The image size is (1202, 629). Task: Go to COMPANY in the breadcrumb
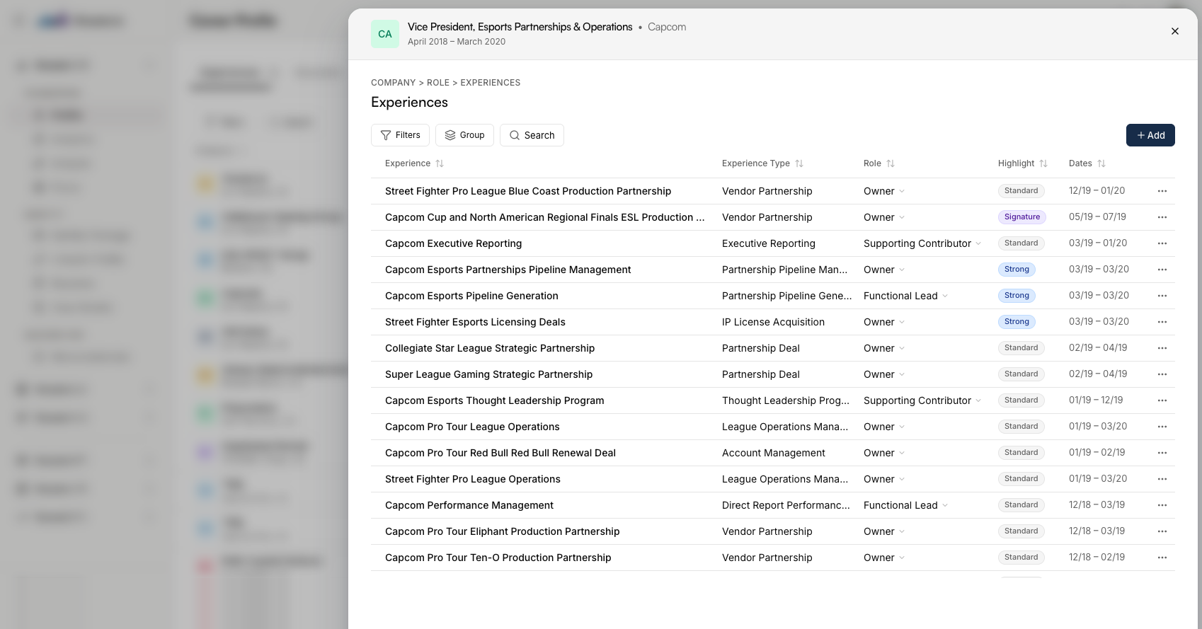393,83
